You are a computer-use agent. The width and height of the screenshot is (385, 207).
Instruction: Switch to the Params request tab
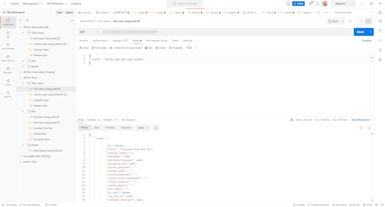click(83, 41)
